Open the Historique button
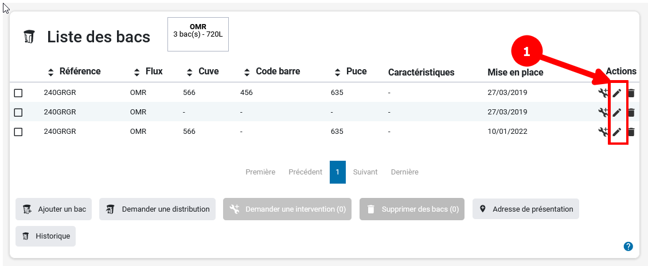 coord(45,236)
